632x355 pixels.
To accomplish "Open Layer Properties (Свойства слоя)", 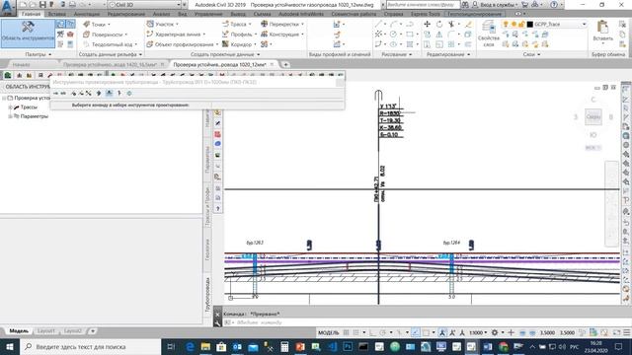I will [489, 34].
